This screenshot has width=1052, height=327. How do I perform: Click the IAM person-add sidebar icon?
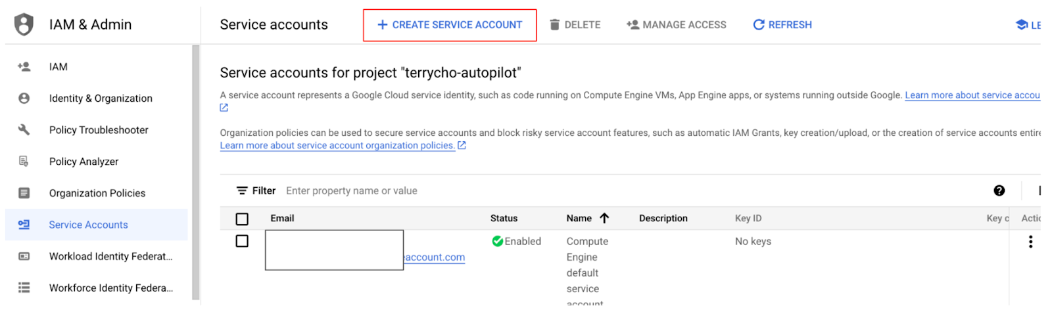pos(24,66)
